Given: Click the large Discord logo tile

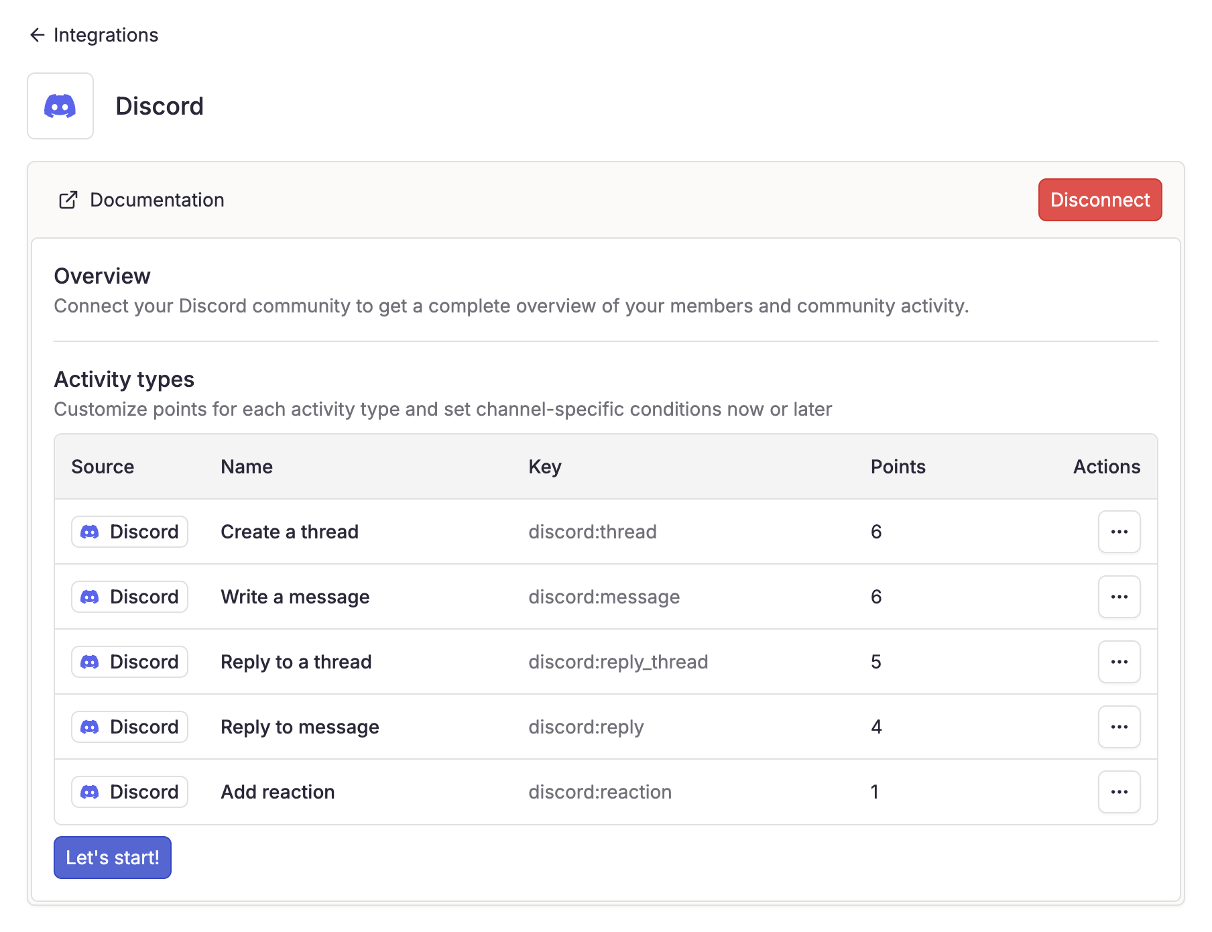Looking at the screenshot, I should click(60, 106).
